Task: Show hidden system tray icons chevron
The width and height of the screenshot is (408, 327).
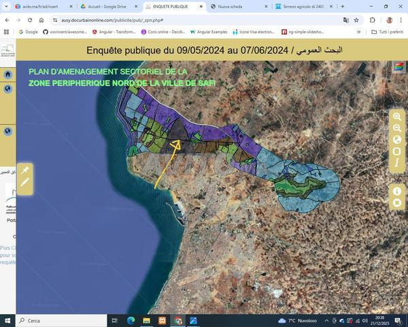Action: tap(326, 321)
